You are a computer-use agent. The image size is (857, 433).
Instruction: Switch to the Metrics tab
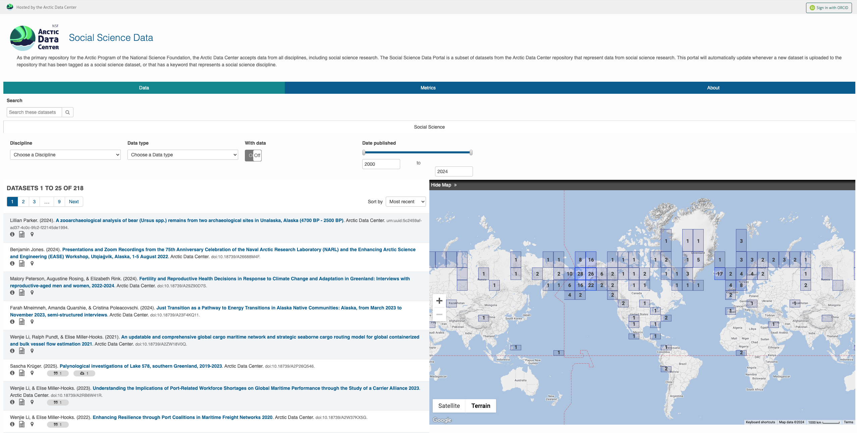[428, 88]
